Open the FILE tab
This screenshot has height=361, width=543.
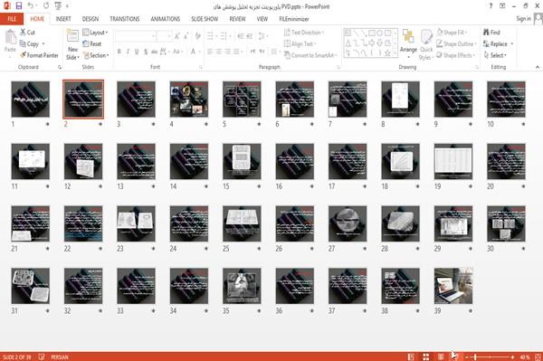click(x=12, y=19)
